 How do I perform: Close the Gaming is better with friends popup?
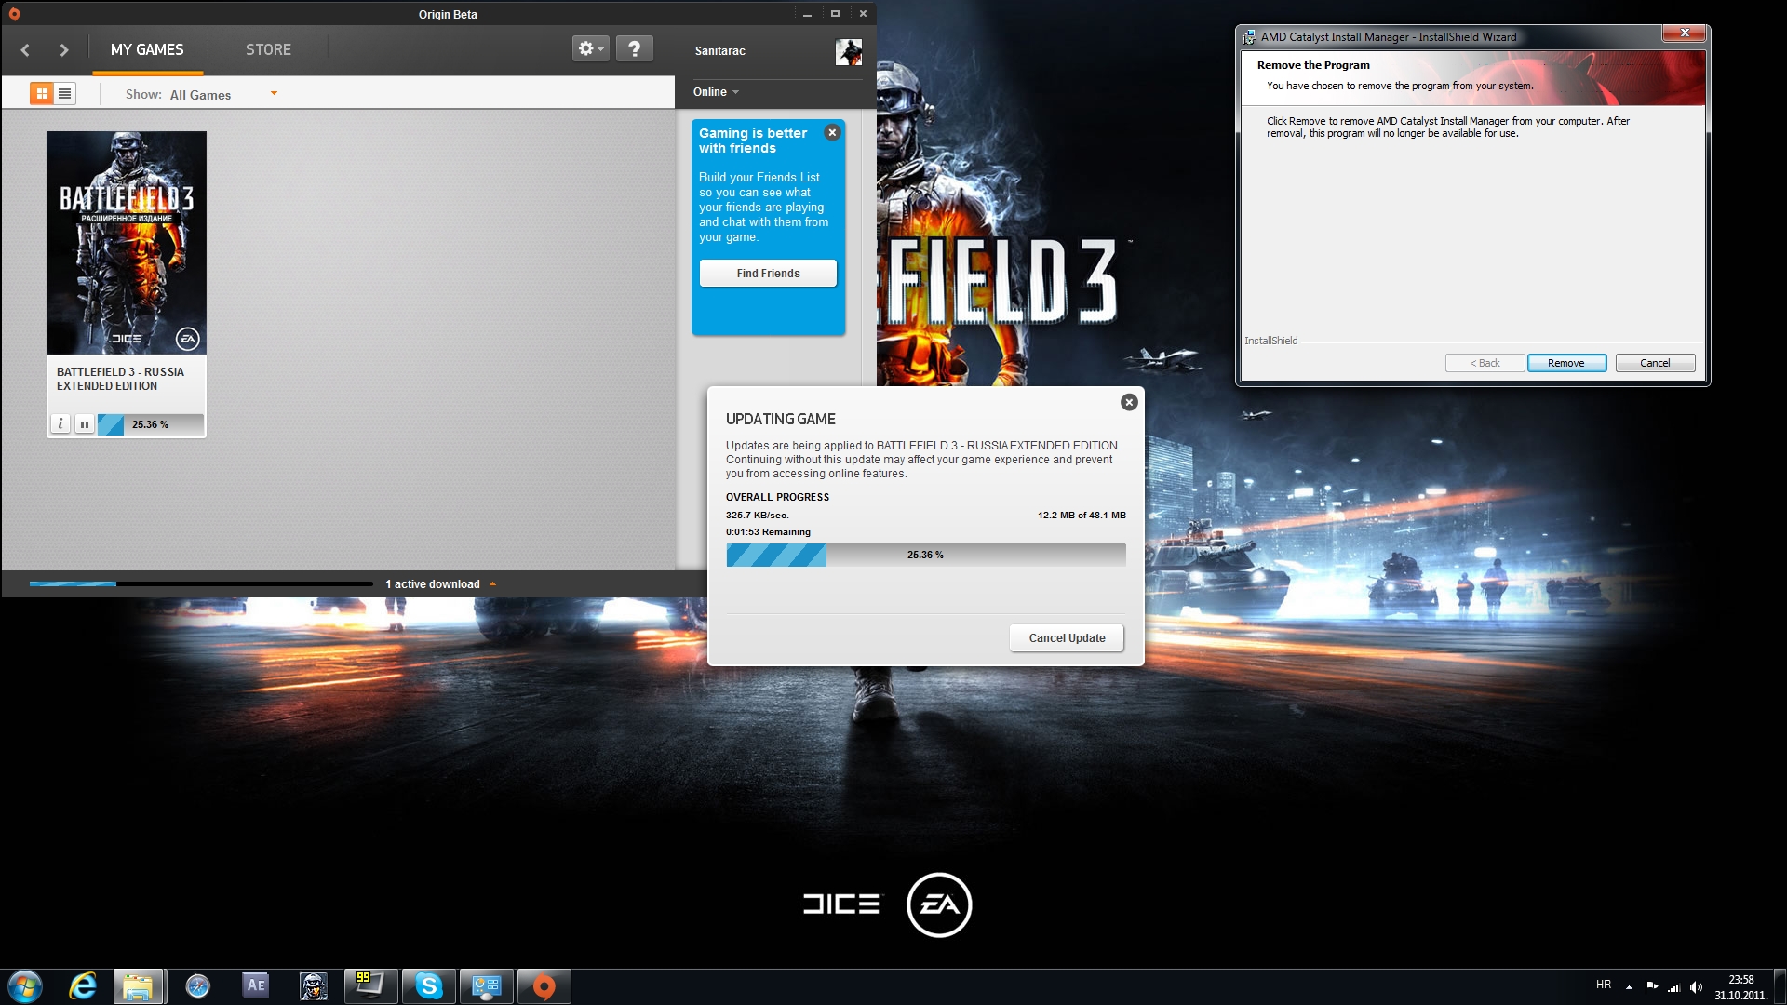tap(831, 132)
